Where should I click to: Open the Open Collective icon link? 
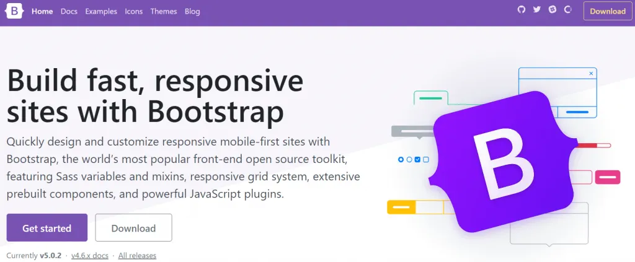tap(568, 9)
